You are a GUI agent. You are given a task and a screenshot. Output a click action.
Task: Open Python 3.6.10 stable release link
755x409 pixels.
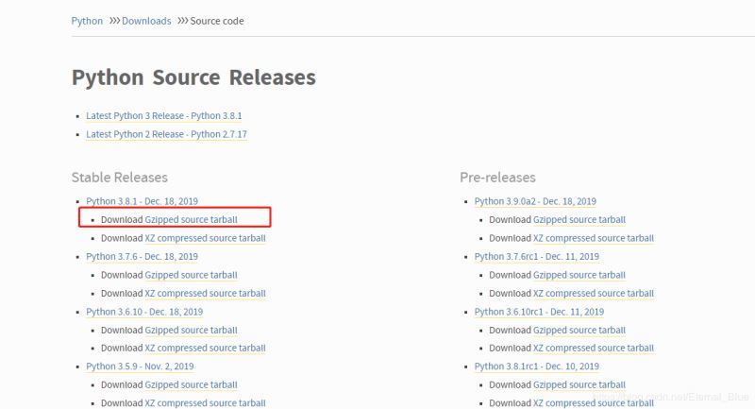pos(143,312)
